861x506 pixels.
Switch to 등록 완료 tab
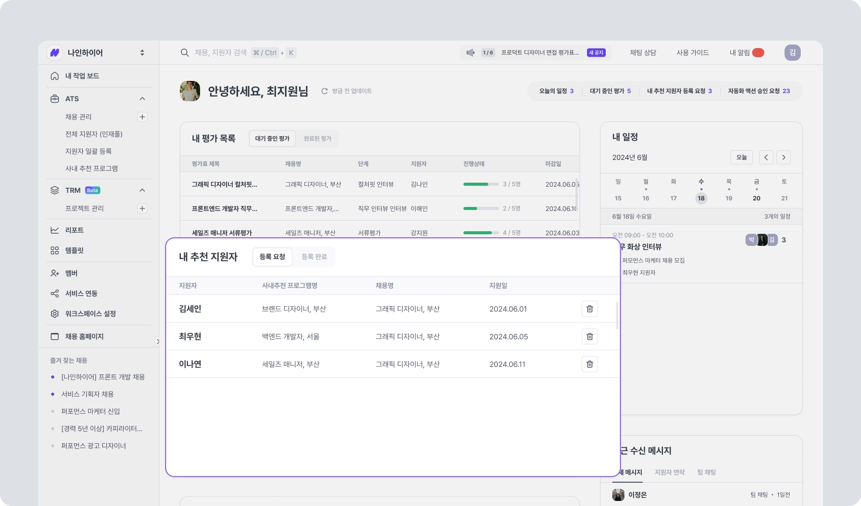click(x=314, y=257)
